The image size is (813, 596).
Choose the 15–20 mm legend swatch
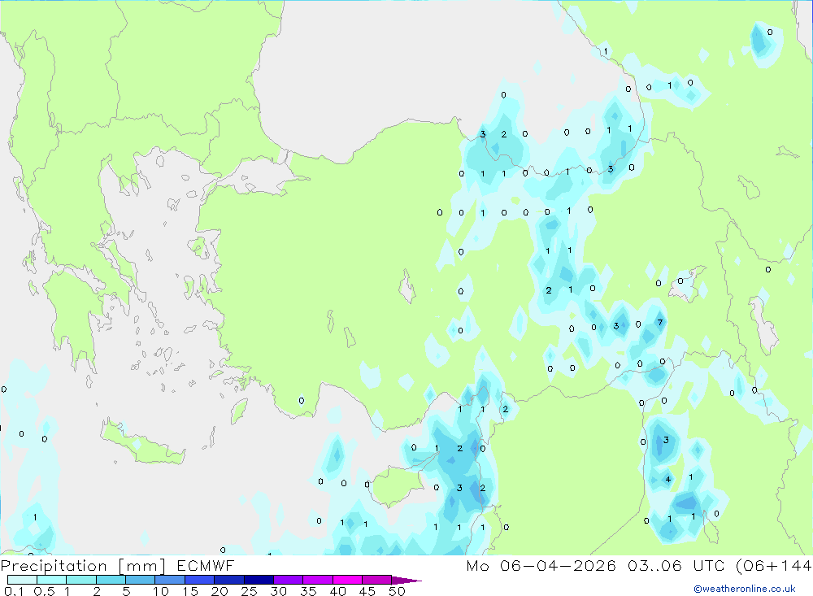tap(199, 580)
